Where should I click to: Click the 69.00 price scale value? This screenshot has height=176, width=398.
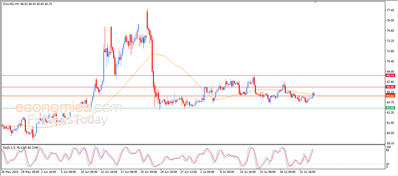[x=391, y=72]
